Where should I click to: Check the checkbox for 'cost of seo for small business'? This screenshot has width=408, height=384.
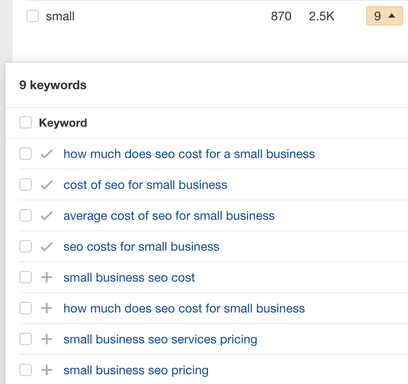pyautogui.click(x=25, y=184)
